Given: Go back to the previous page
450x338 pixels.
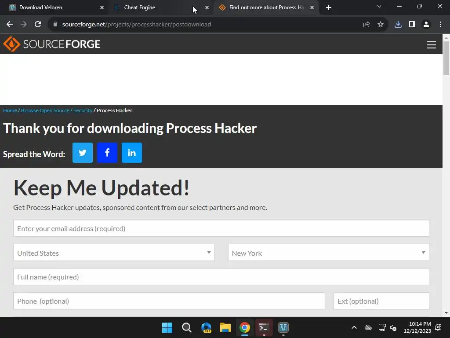Looking at the screenshot, I should coord(10,25).
